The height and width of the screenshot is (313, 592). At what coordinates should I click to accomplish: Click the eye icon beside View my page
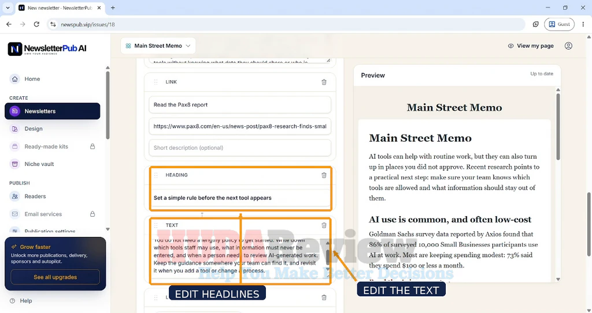tap(511, 46)
